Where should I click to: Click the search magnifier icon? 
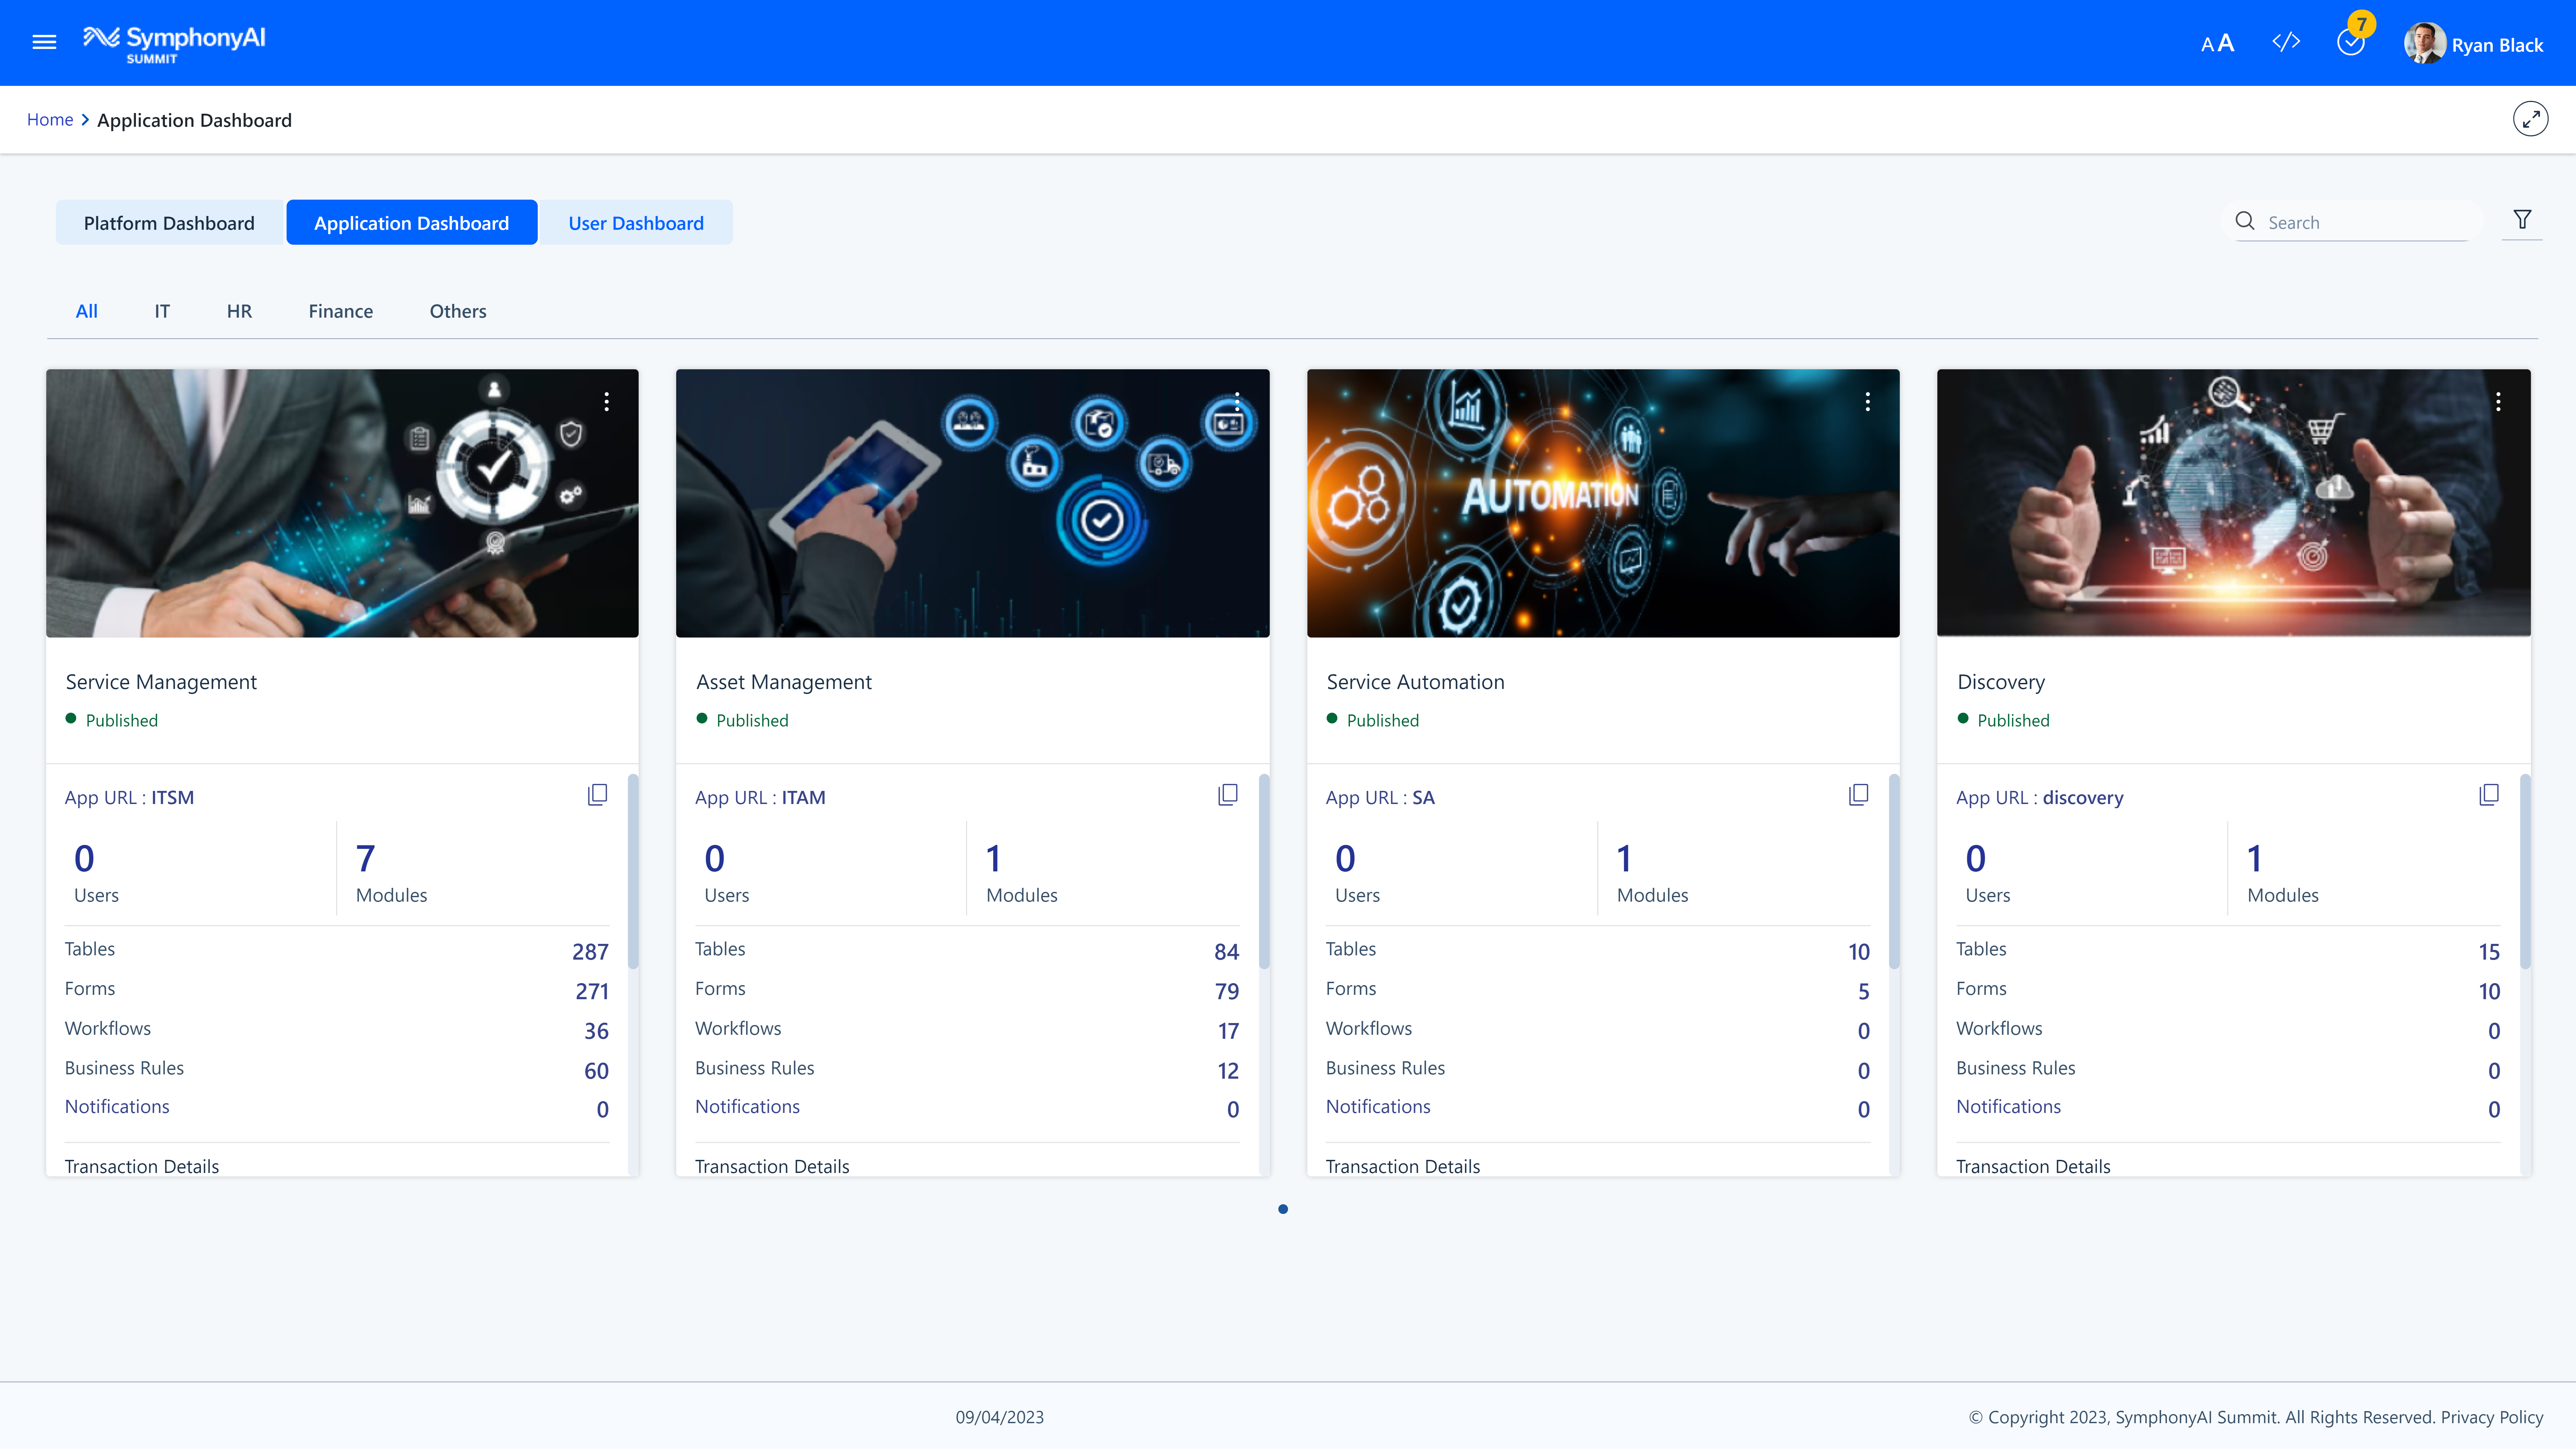[2245, 221]
